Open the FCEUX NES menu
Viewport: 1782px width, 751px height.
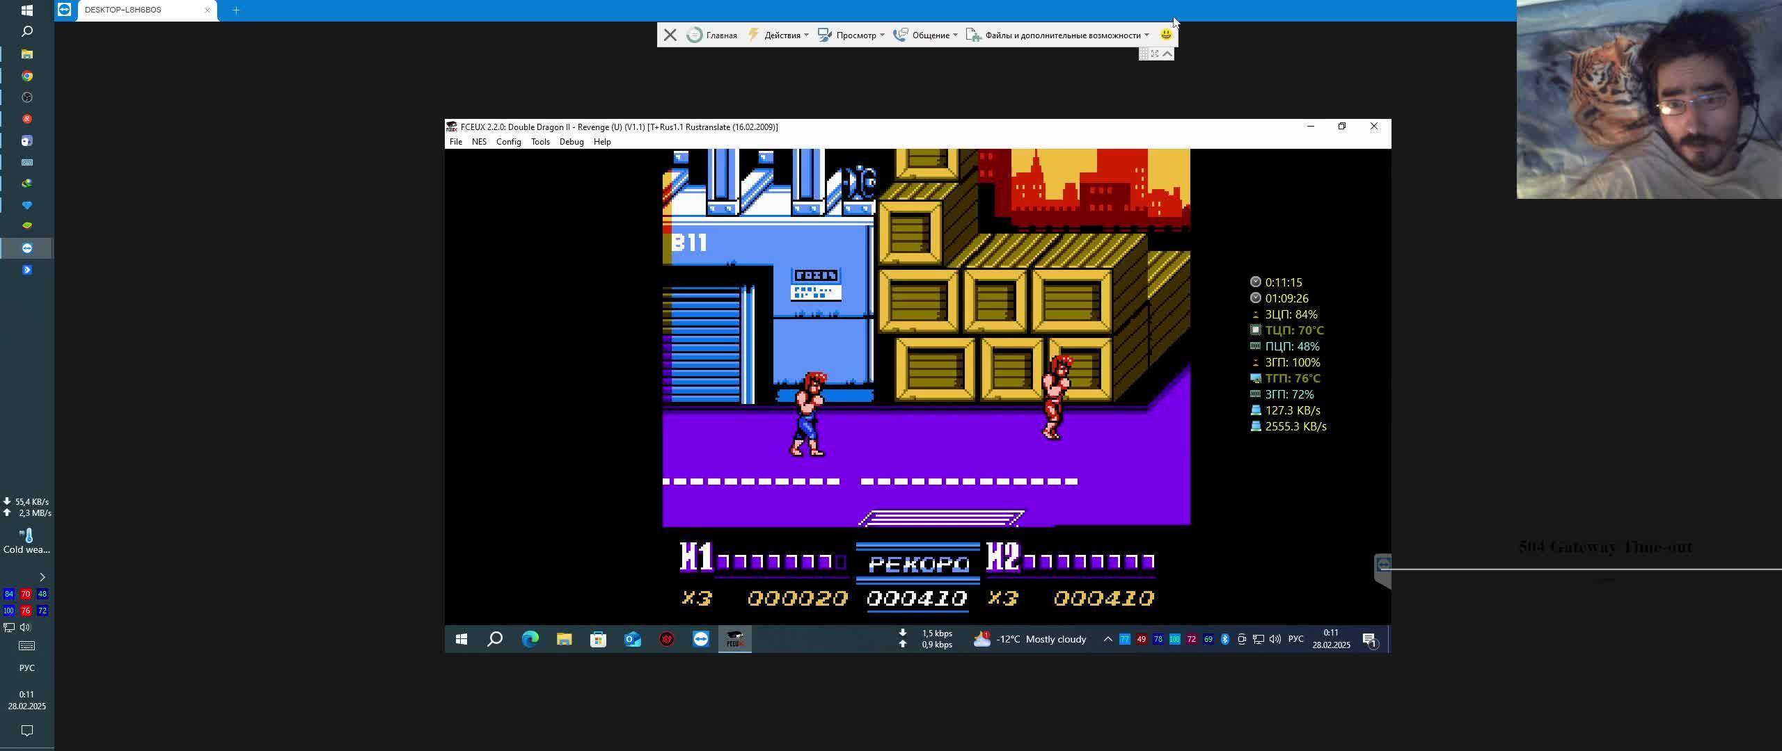[x=479, y=142]
